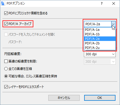Click the 円弧解像度 label
This screenshot has height=105, width=120.
(x=13, y=54)
